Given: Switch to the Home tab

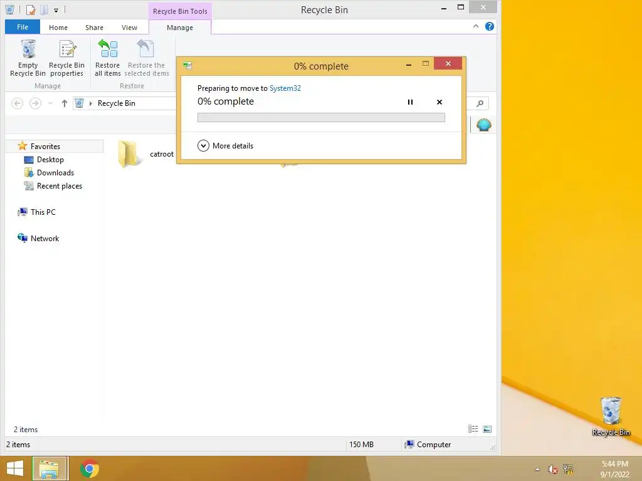Looking at the screenshot, I should point(58,28).
